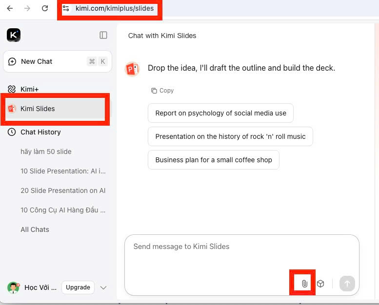The width and height of the screenshot is (379, 305).
Task: Reload the page with browser refresh icon
Action: [45, 8]
